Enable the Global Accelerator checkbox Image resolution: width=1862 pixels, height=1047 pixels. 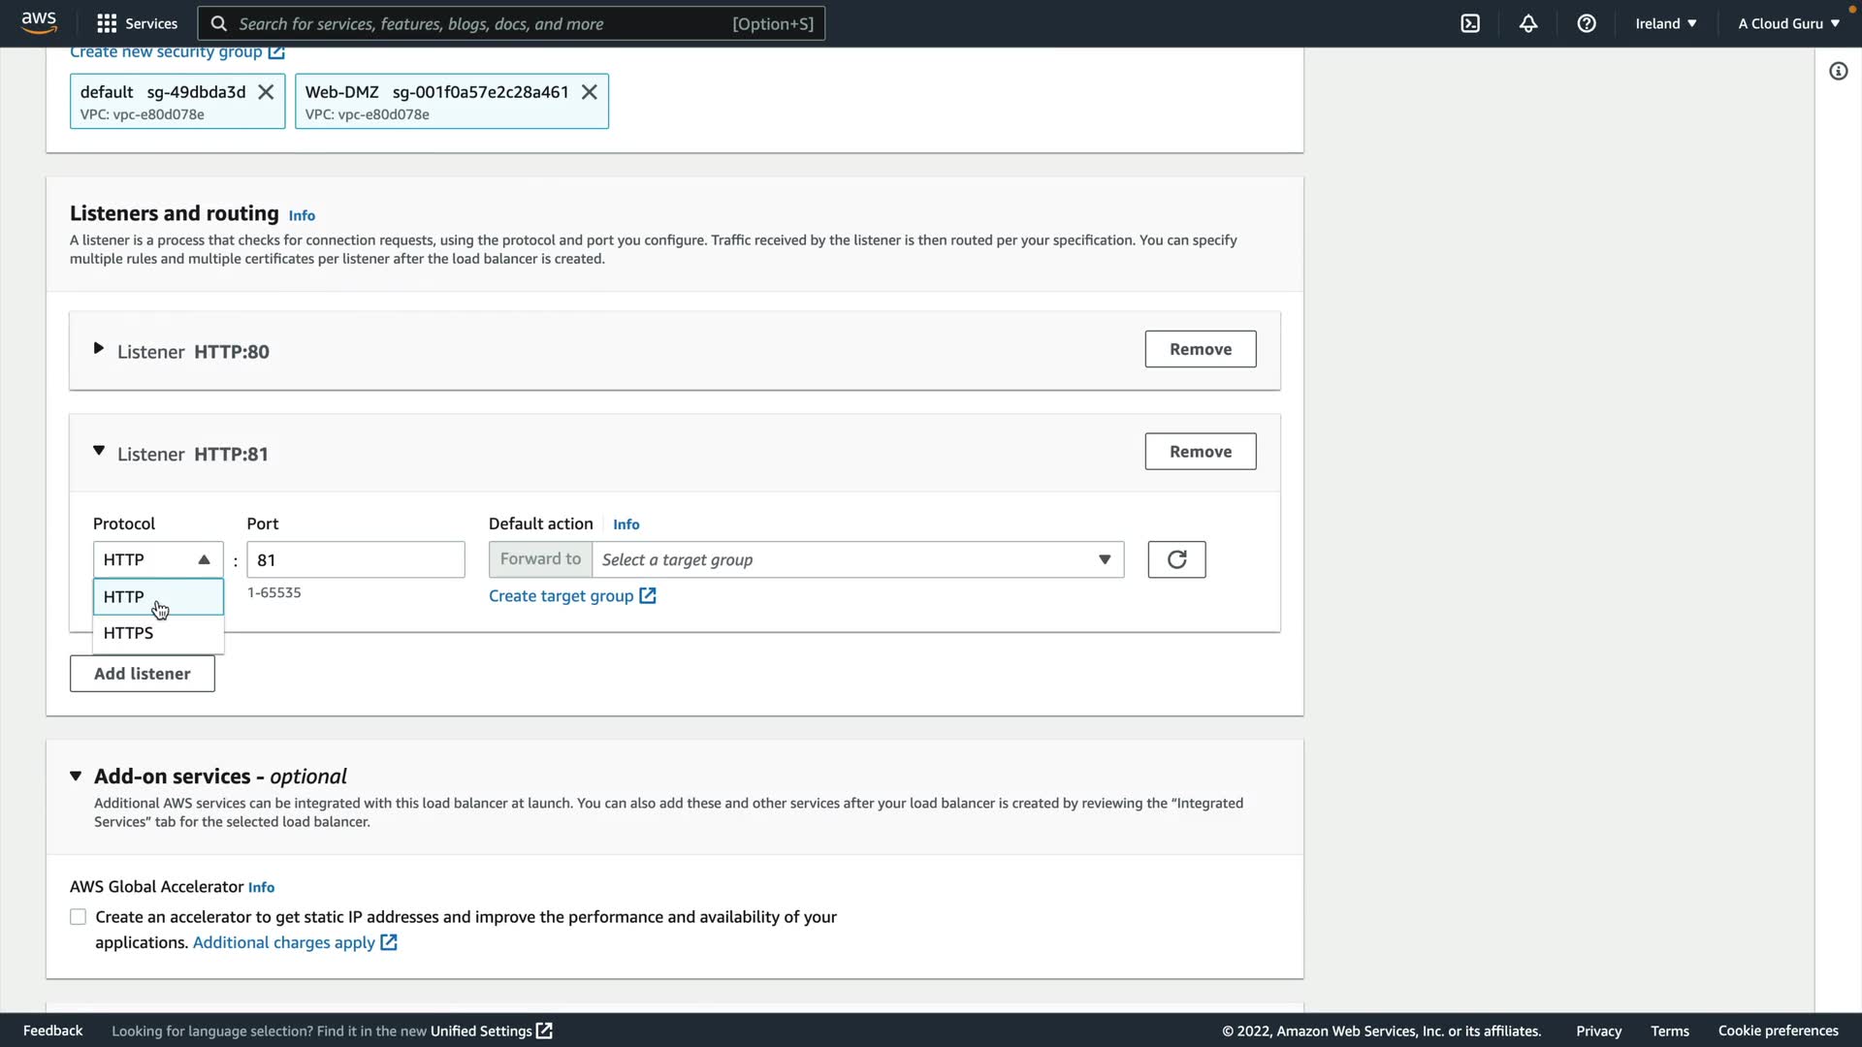pyautogui.click(x=79, y=917)
